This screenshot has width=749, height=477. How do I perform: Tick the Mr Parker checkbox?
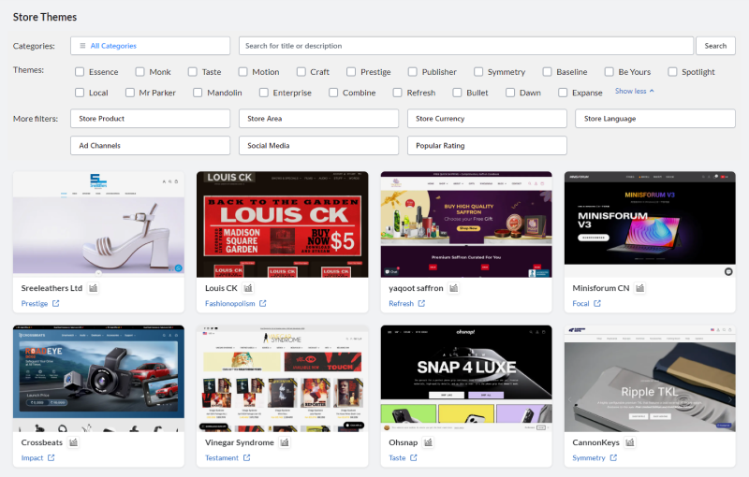point(130,93)
